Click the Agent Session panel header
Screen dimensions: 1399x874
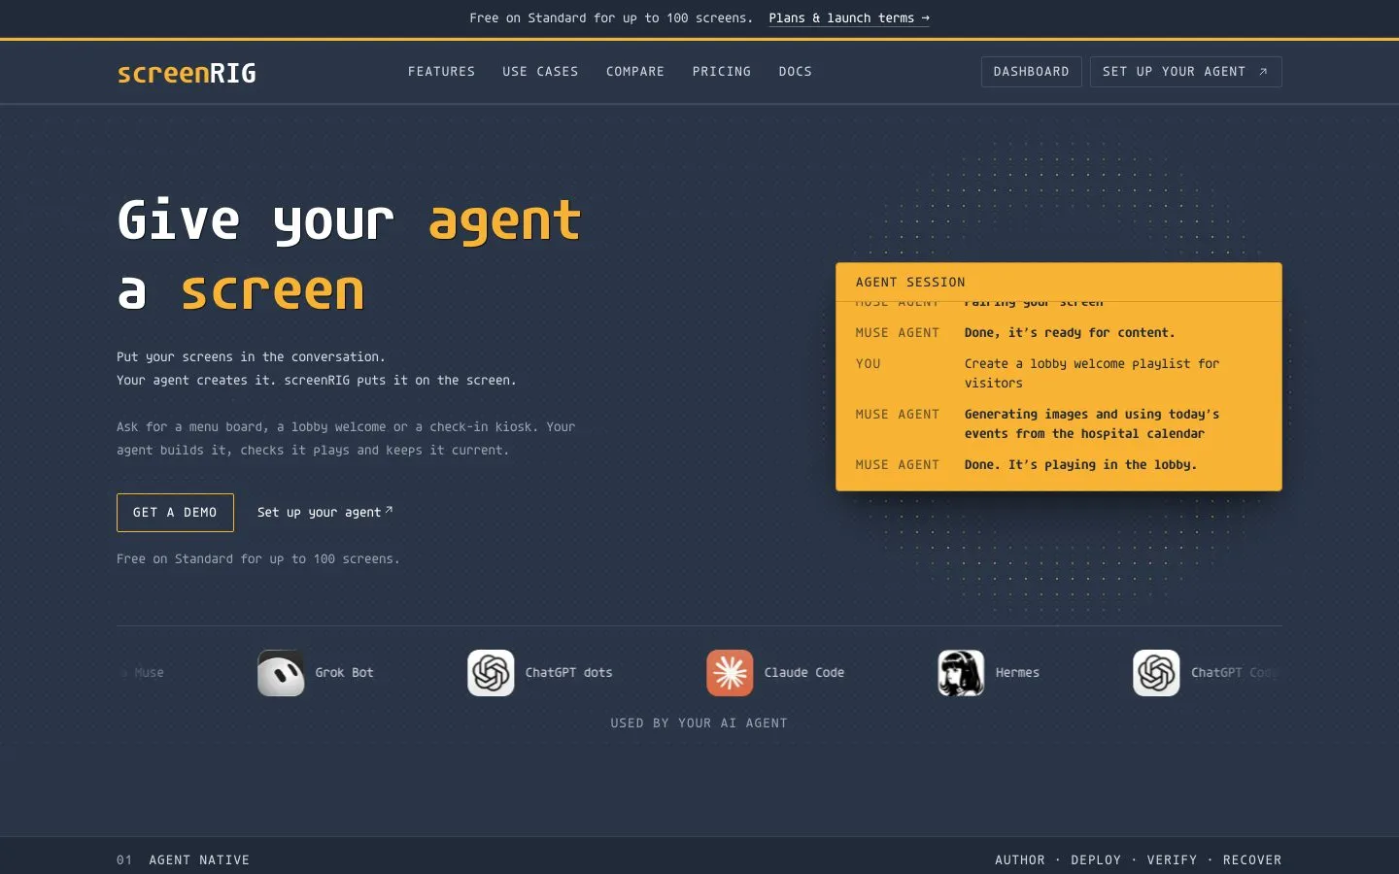(1059, 283)
